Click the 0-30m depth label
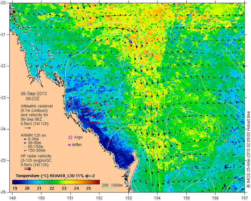This screenshot has height=201, width=251. pyautogui.click(x=33, y=139)
